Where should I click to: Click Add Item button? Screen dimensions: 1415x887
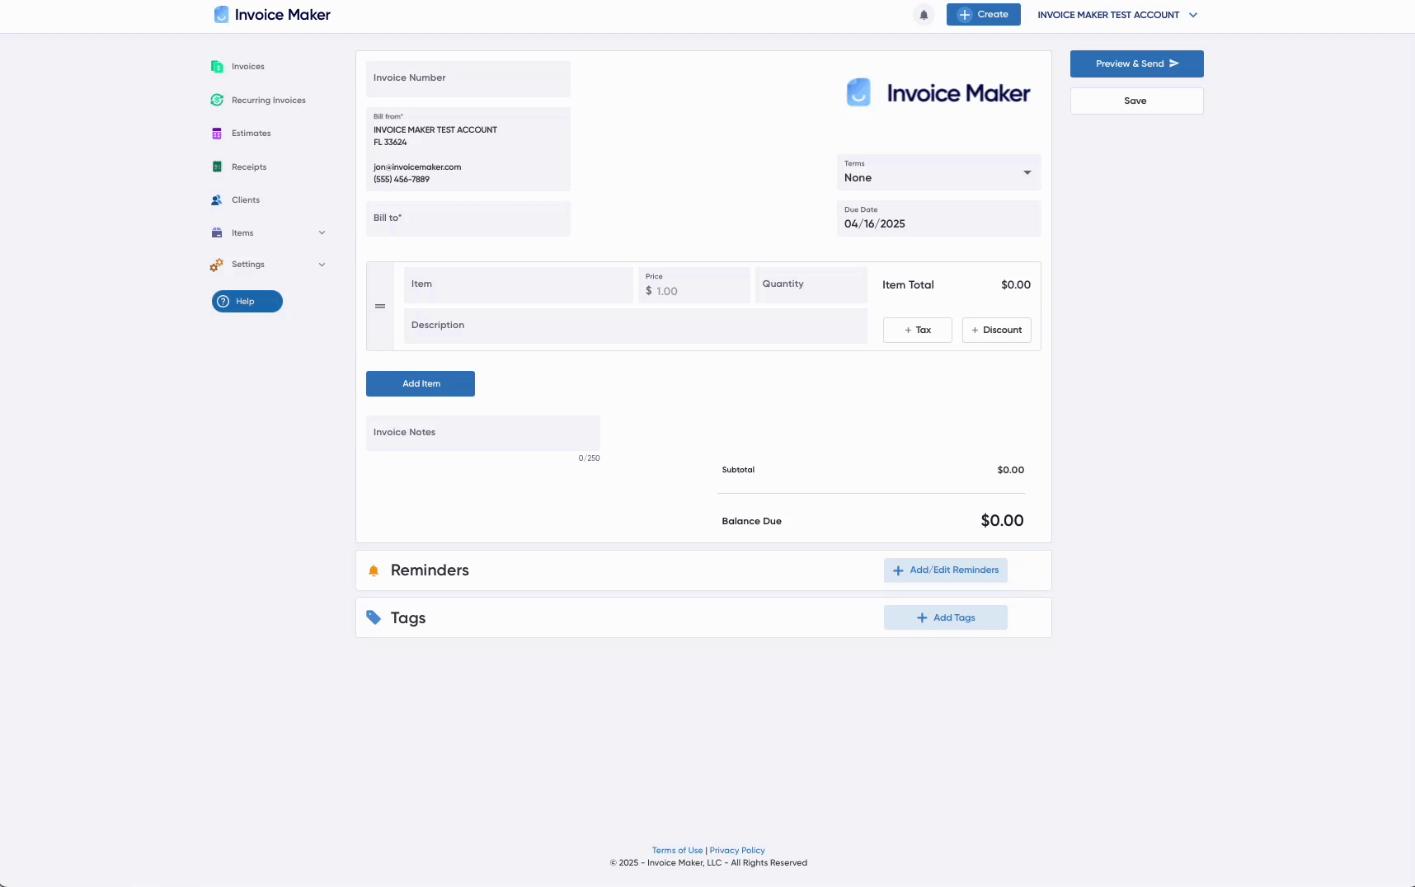[x=421, y=383]
